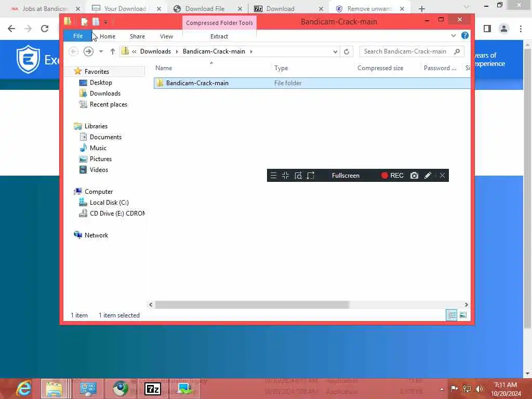The width and height of the screenshot is (532, 399).
Task: Open Music library
Action: pyautogui.click(x=98, y=148)
